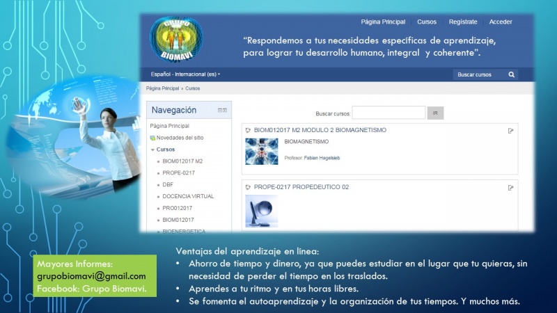Select DOCENCIA VIRTUAL in the course tree

[x=188, y=196]
